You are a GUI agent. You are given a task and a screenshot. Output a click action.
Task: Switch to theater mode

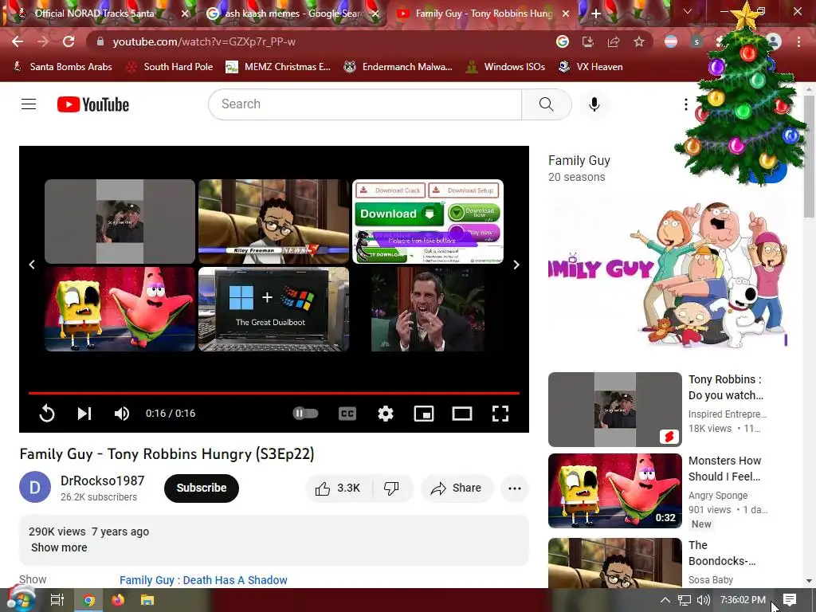click(462, 414)
